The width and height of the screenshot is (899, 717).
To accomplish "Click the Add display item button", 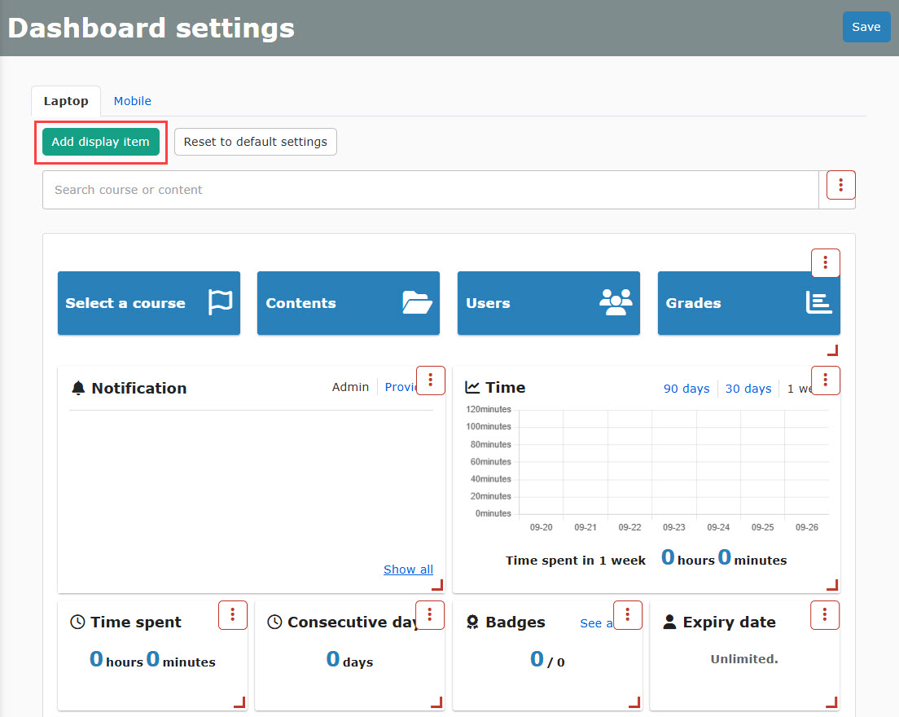I will pyautogui.click(x=100, y=142).
